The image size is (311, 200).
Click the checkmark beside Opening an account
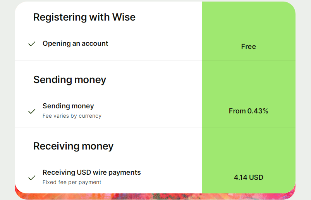pyautogui.click(x=32, y=44)
